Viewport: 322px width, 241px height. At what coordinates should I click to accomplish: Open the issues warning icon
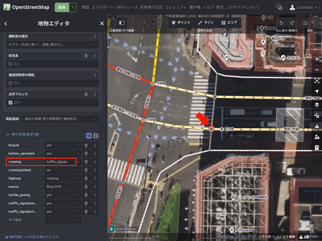pos(317,126)
